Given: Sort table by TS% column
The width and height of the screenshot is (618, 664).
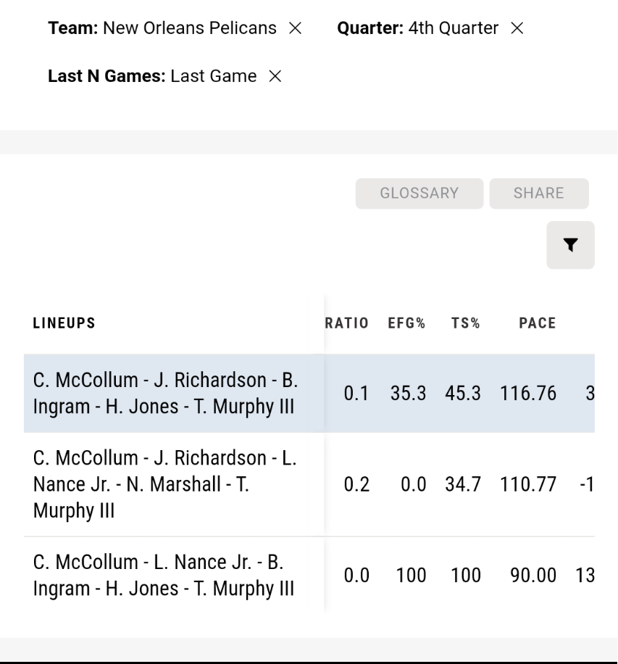Looking at the screenshot, I should [x=466, y=323].
